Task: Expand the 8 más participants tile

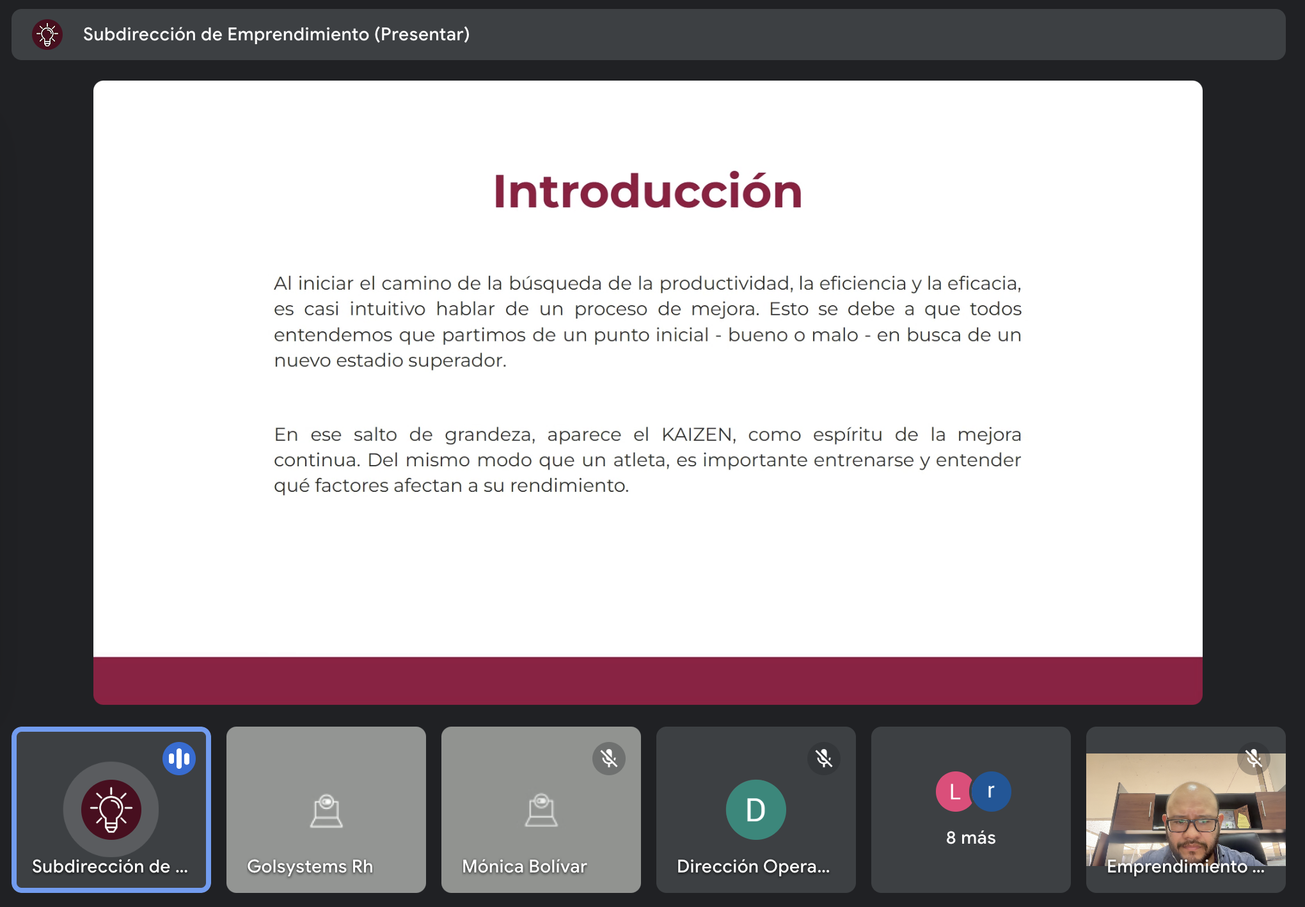Action: tap(970, 838)
